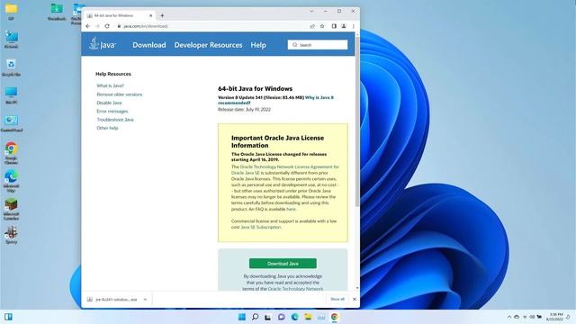The image size is (576, 324).
Task: Select the green Downloads folder desktop icon
Action: coord(57,12)
